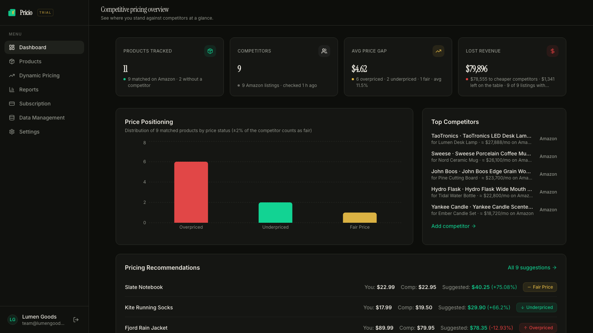Viewport: 593px width, 333px height.
Task: Click the Data Management database icon
Action: coord(12,118)
